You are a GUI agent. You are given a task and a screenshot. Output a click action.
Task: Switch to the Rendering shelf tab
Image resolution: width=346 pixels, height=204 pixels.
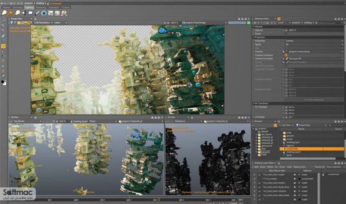pyautogui.click(x=41, y=8)
